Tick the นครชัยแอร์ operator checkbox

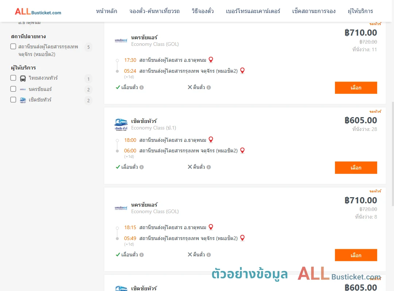(13, 89)
